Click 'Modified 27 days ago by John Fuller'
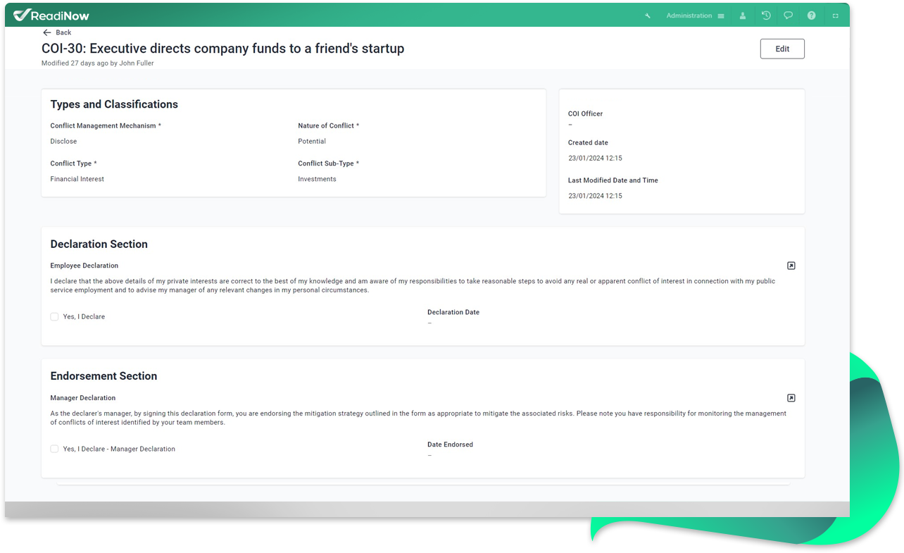Image resolution: width=904 pixels, height=553 pixels. point(98,63)
